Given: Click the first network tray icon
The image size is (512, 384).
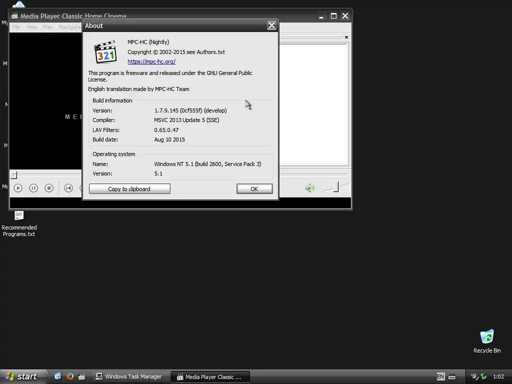Looking at the screenshot, I should [x=474, y=376].
